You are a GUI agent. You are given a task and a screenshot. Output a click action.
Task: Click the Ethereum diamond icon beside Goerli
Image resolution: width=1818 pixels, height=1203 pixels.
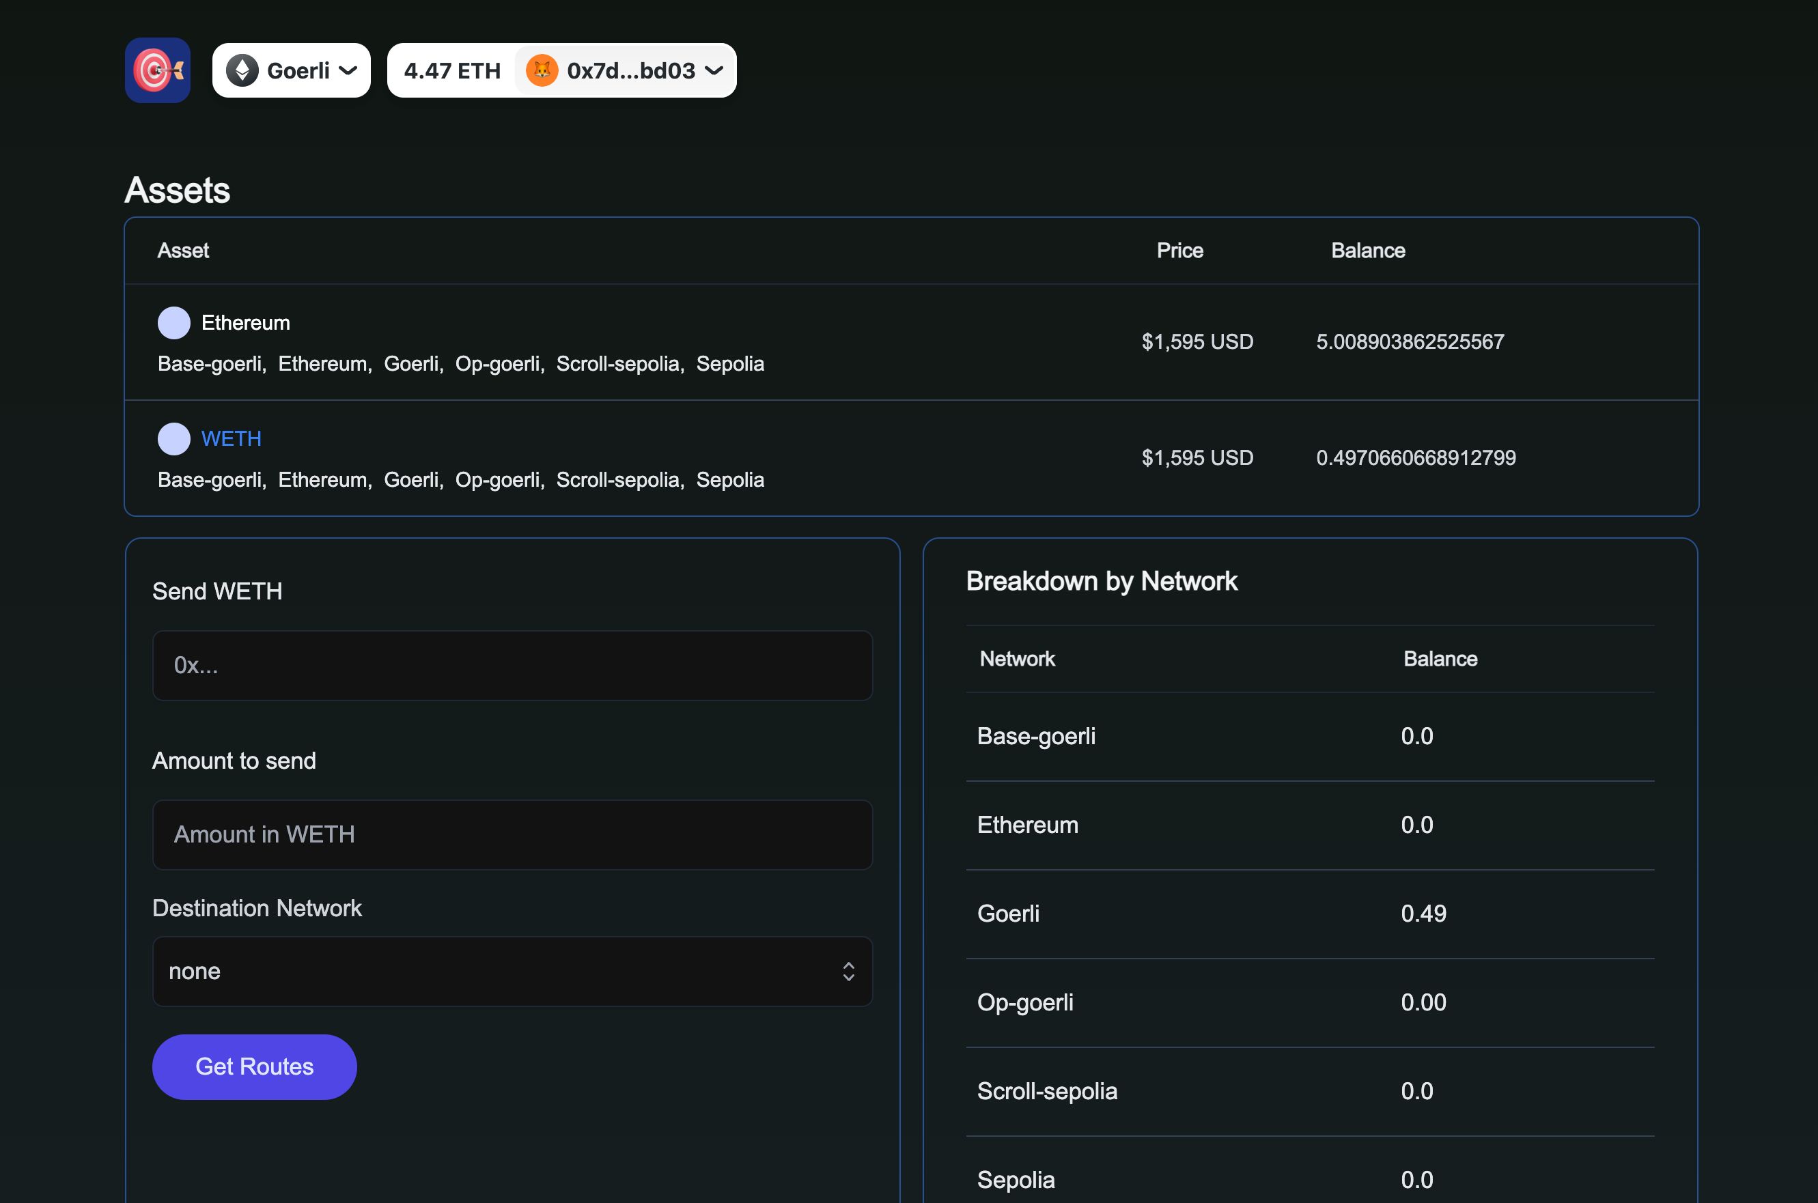[242, 70]
